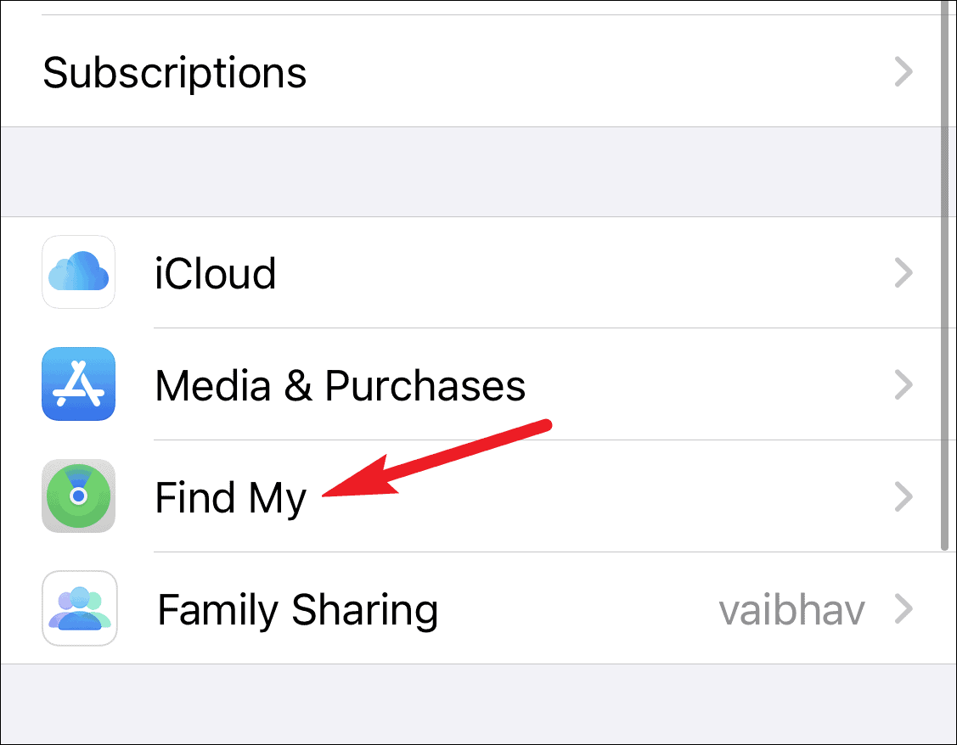Tap the App Store icon
This screenshot has height=745, width=957.
[79, 384]
